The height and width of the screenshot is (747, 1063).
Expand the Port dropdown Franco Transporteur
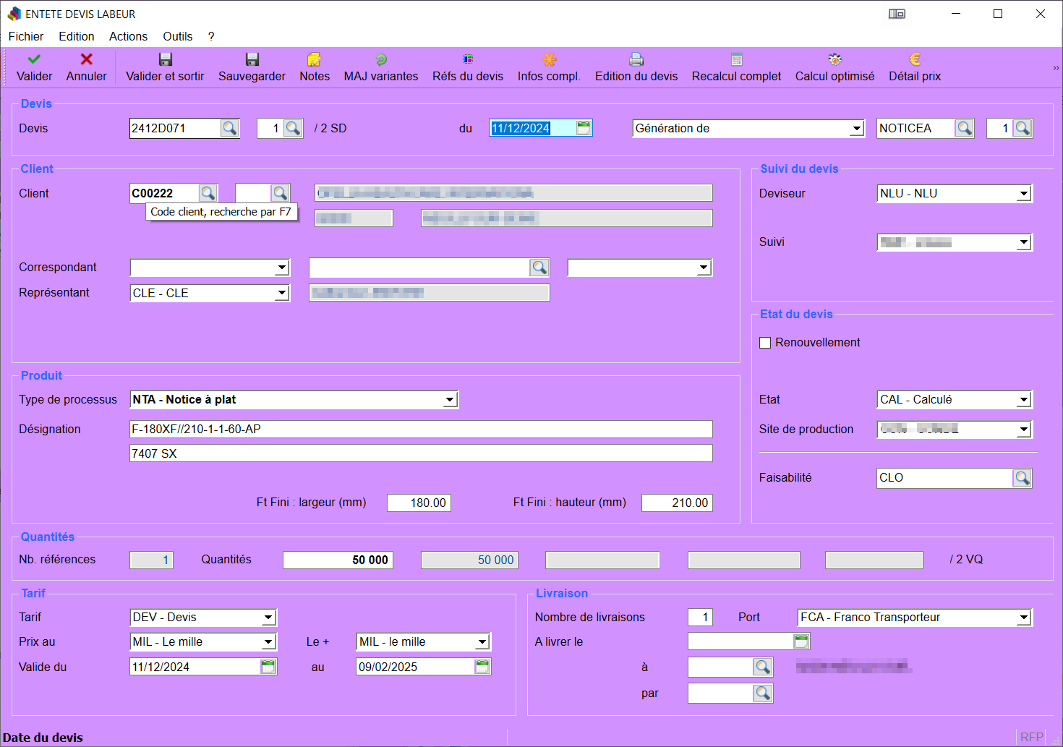1023,618
